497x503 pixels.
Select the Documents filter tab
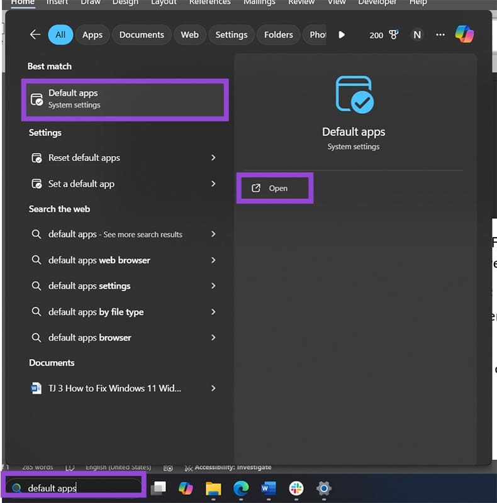(x=142, y=35)
